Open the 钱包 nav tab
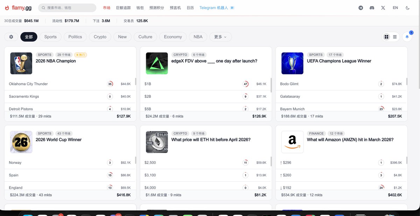Viewport: 420px width, 216px height. point(140,8)
